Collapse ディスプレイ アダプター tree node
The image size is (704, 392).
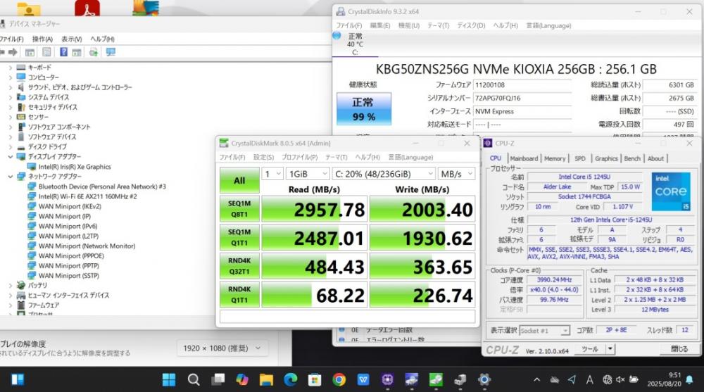coord(11,157)
